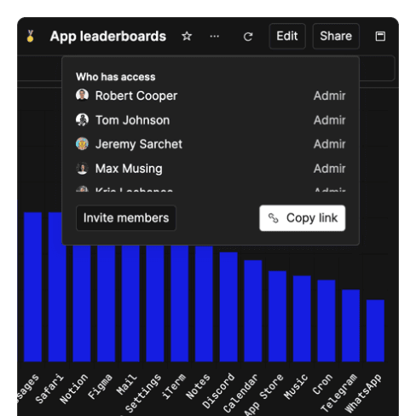
Task: Click the Share button
Action: coord(336,36)
